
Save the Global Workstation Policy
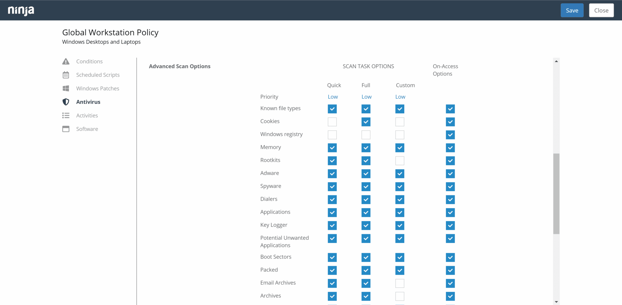572,10
